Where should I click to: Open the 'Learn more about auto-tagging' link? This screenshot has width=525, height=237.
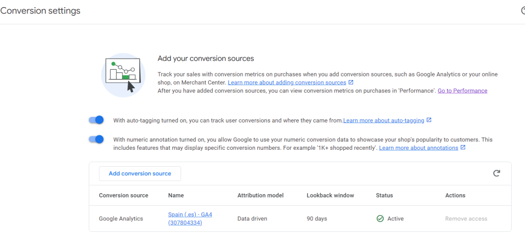(x=383, y=121)
